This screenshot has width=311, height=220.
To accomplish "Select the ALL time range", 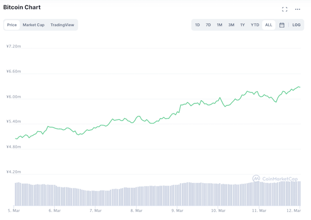I will tap(269, 25).
